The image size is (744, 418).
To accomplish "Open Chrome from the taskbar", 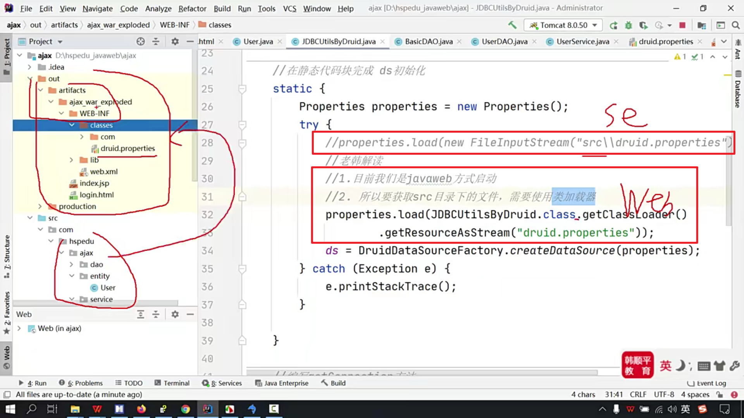I will pos(186,409).
